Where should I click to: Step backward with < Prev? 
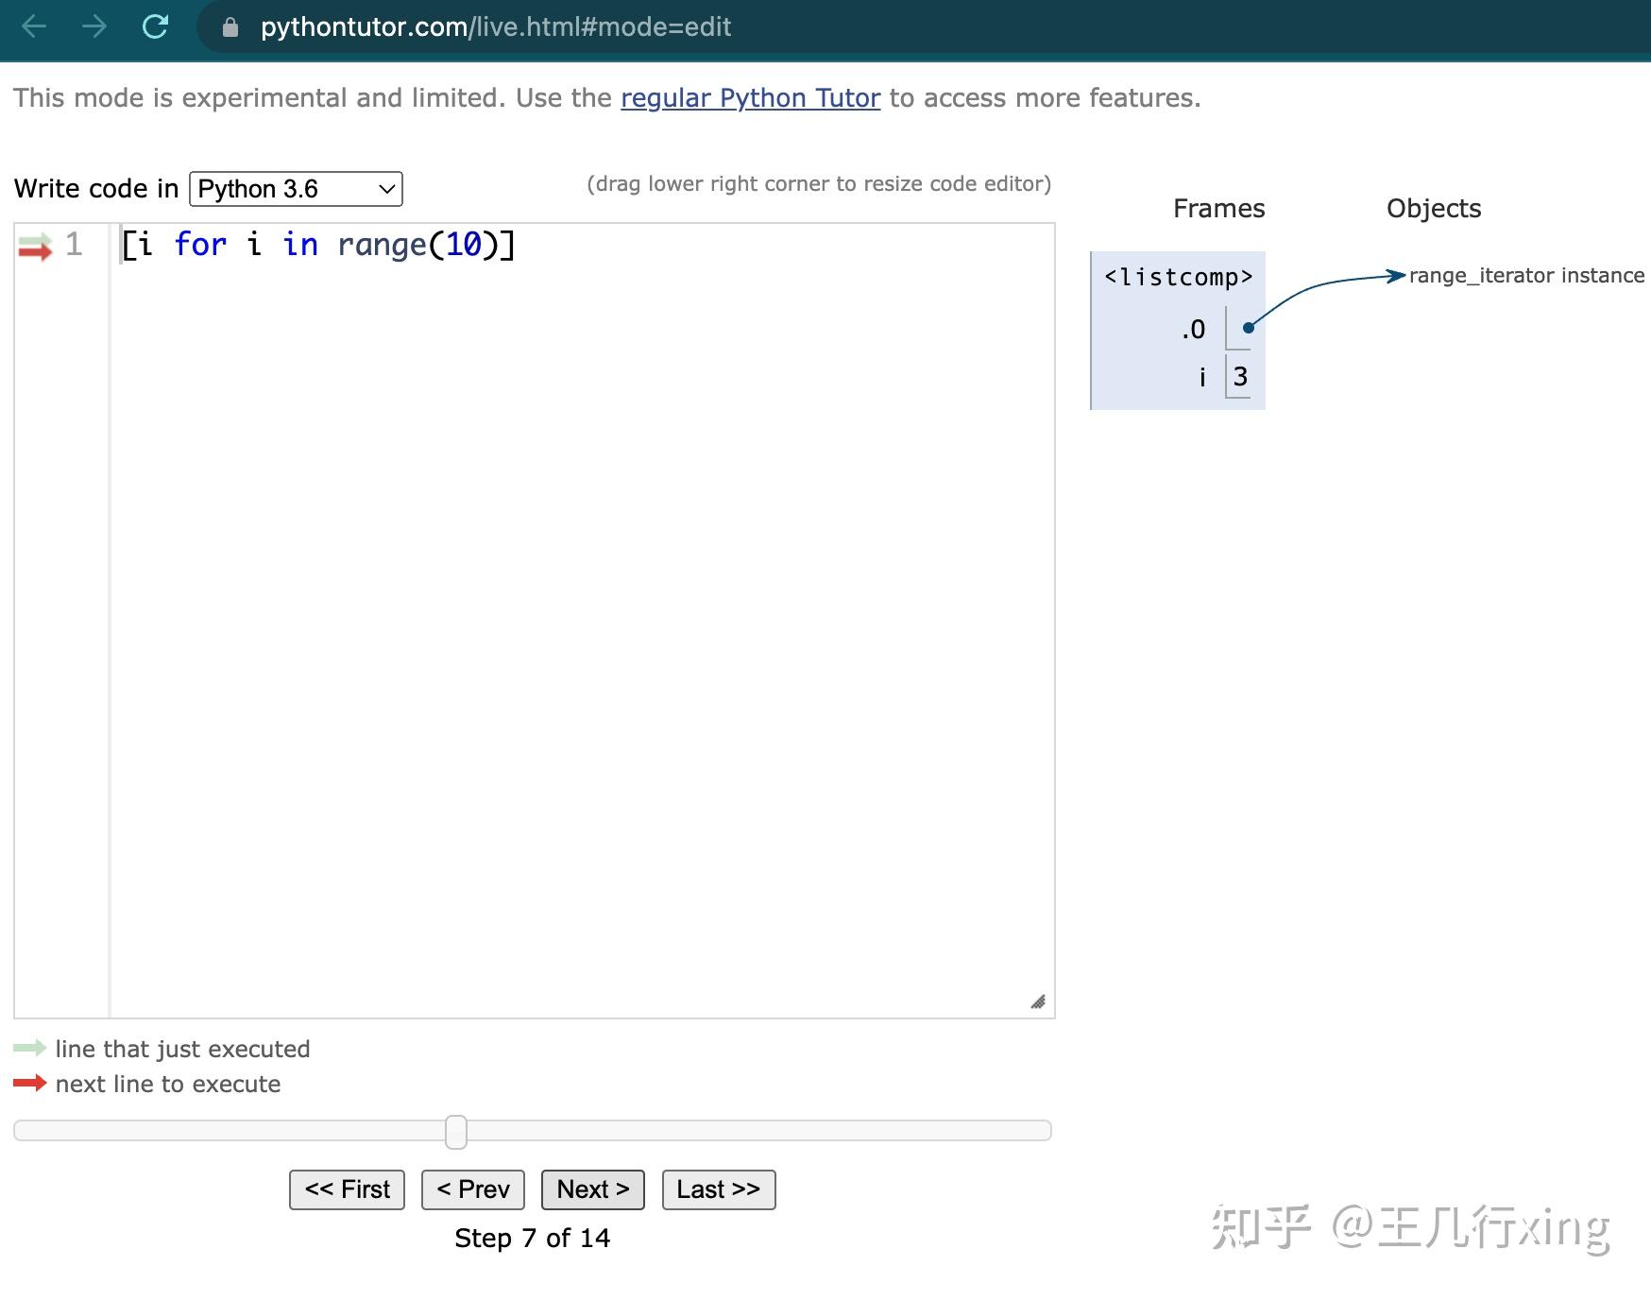pos(471,1189)
